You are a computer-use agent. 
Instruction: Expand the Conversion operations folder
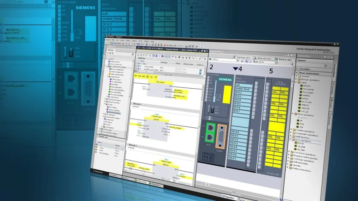[x=289, y=152]
